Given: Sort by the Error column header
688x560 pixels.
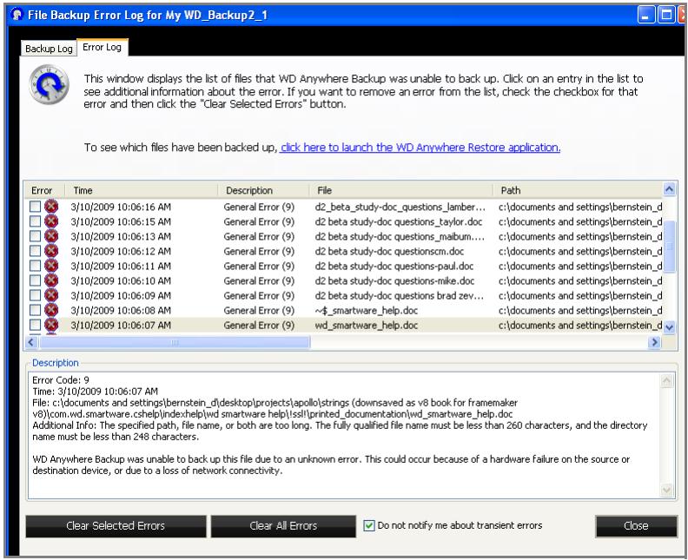Looking at the screenshot, I should (x=44, y=190).
